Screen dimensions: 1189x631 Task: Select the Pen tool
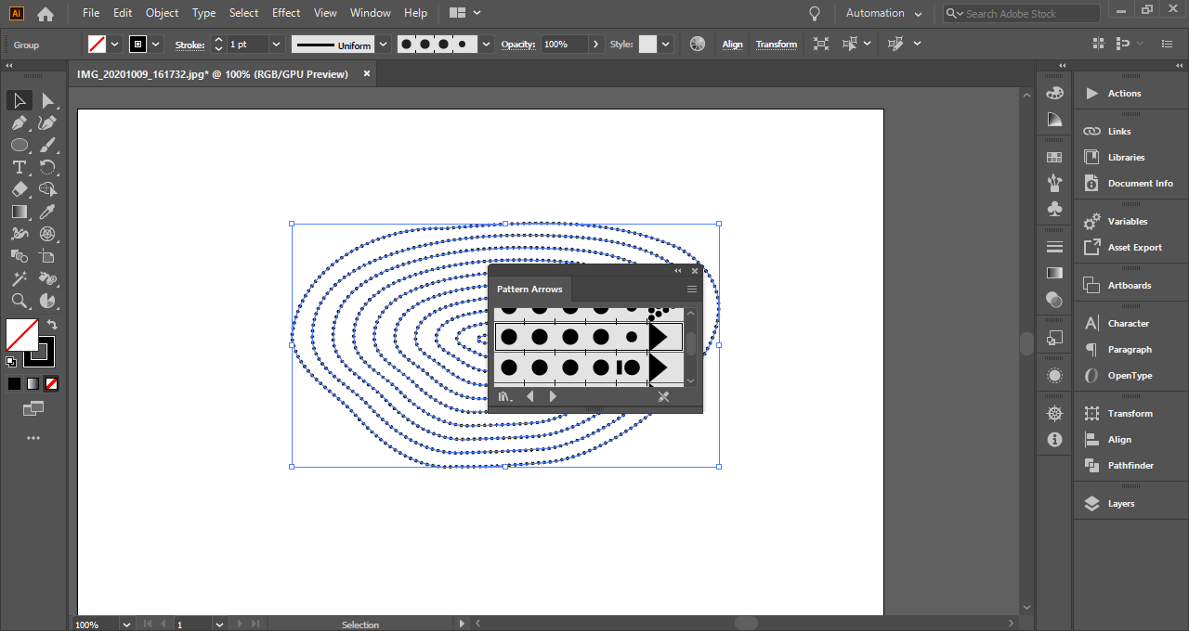19,122
